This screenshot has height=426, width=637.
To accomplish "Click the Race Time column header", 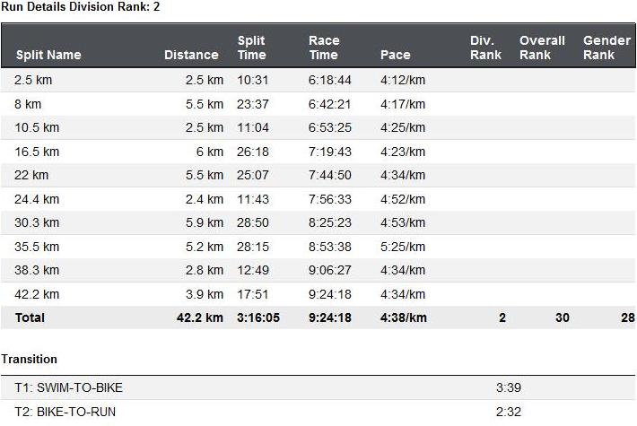I will click(x=324, y=48).
